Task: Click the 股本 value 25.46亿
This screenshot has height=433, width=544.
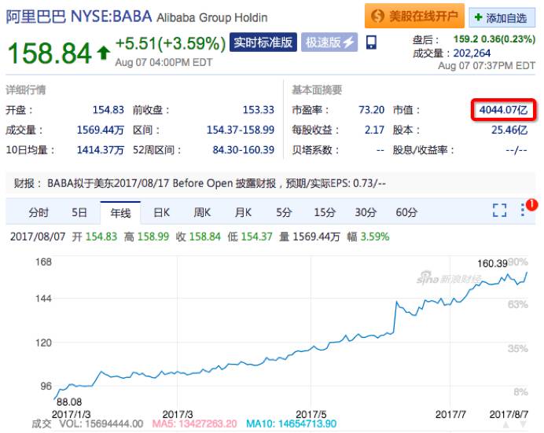Action: [509, 130]
